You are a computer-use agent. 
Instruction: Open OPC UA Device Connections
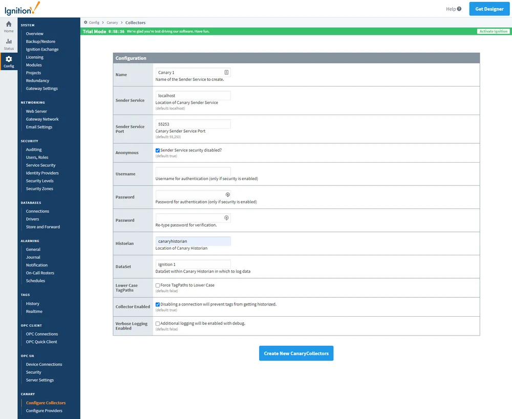44,364
